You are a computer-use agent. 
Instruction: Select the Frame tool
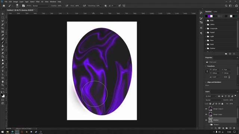pyautogui.click(x=3, y=32)
